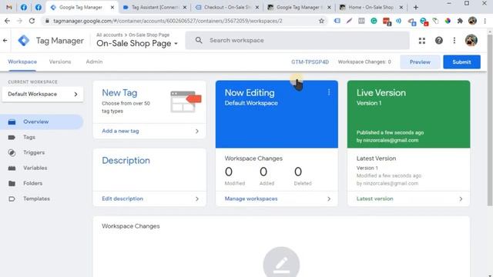
Task: Click the Manage workspaces link
Action: [x=251, y=199]
